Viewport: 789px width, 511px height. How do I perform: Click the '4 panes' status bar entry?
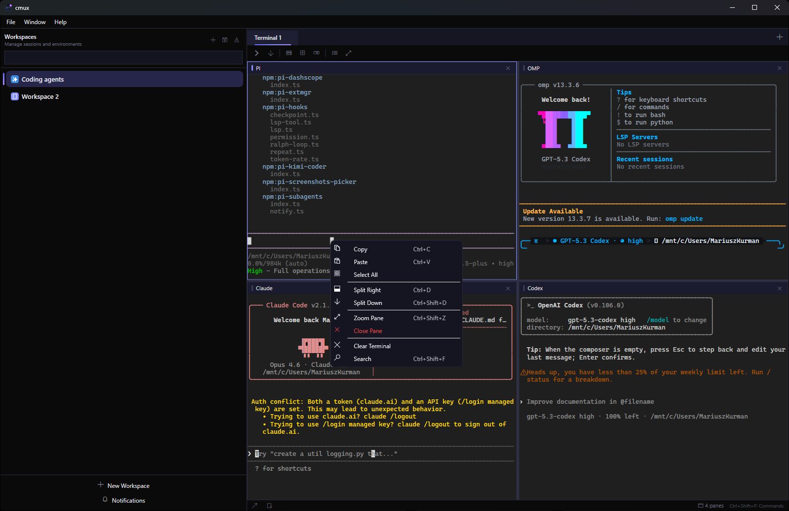(x=711, y=506)
